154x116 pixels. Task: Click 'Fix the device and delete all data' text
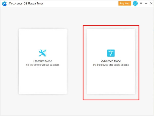[x=111, y=65]
